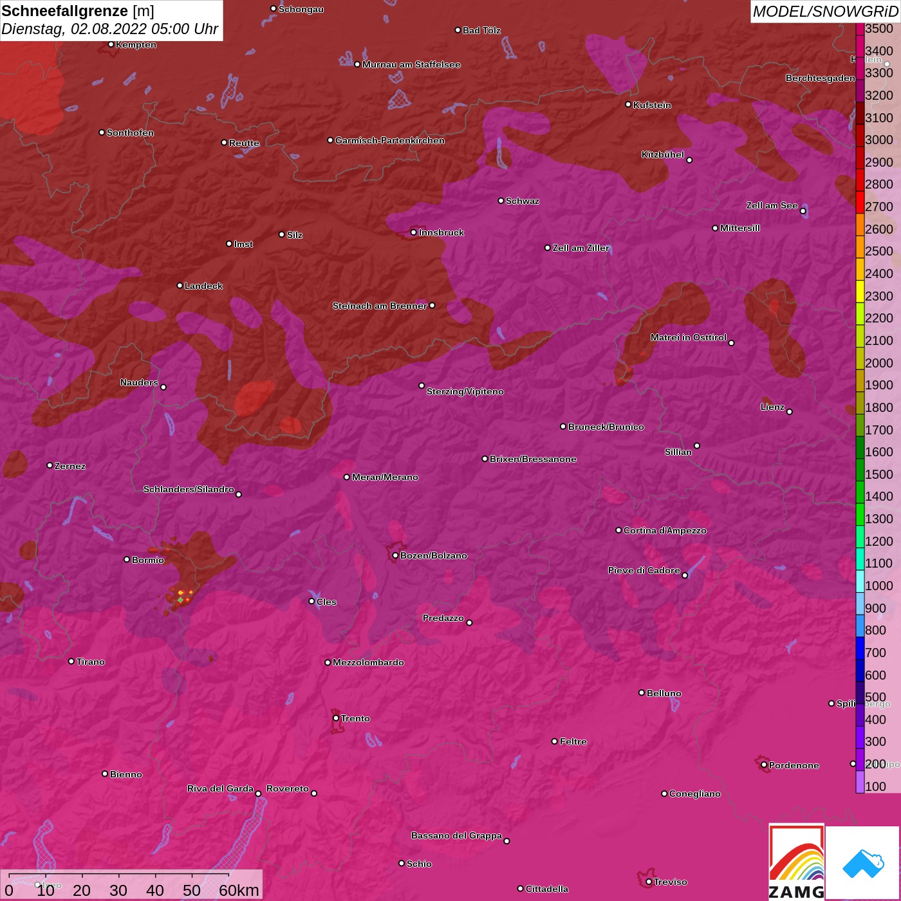Click the 100 legend value
This screenshot has width=901, height=901.
coord(876,786)
